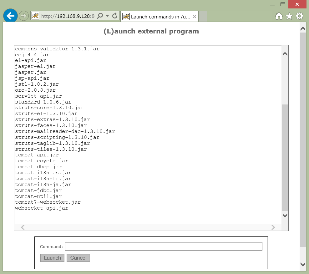Click line 'struts-scripting-1.3.10.jar'
Viewport: 309px width, 274px height.
(57, 137)
